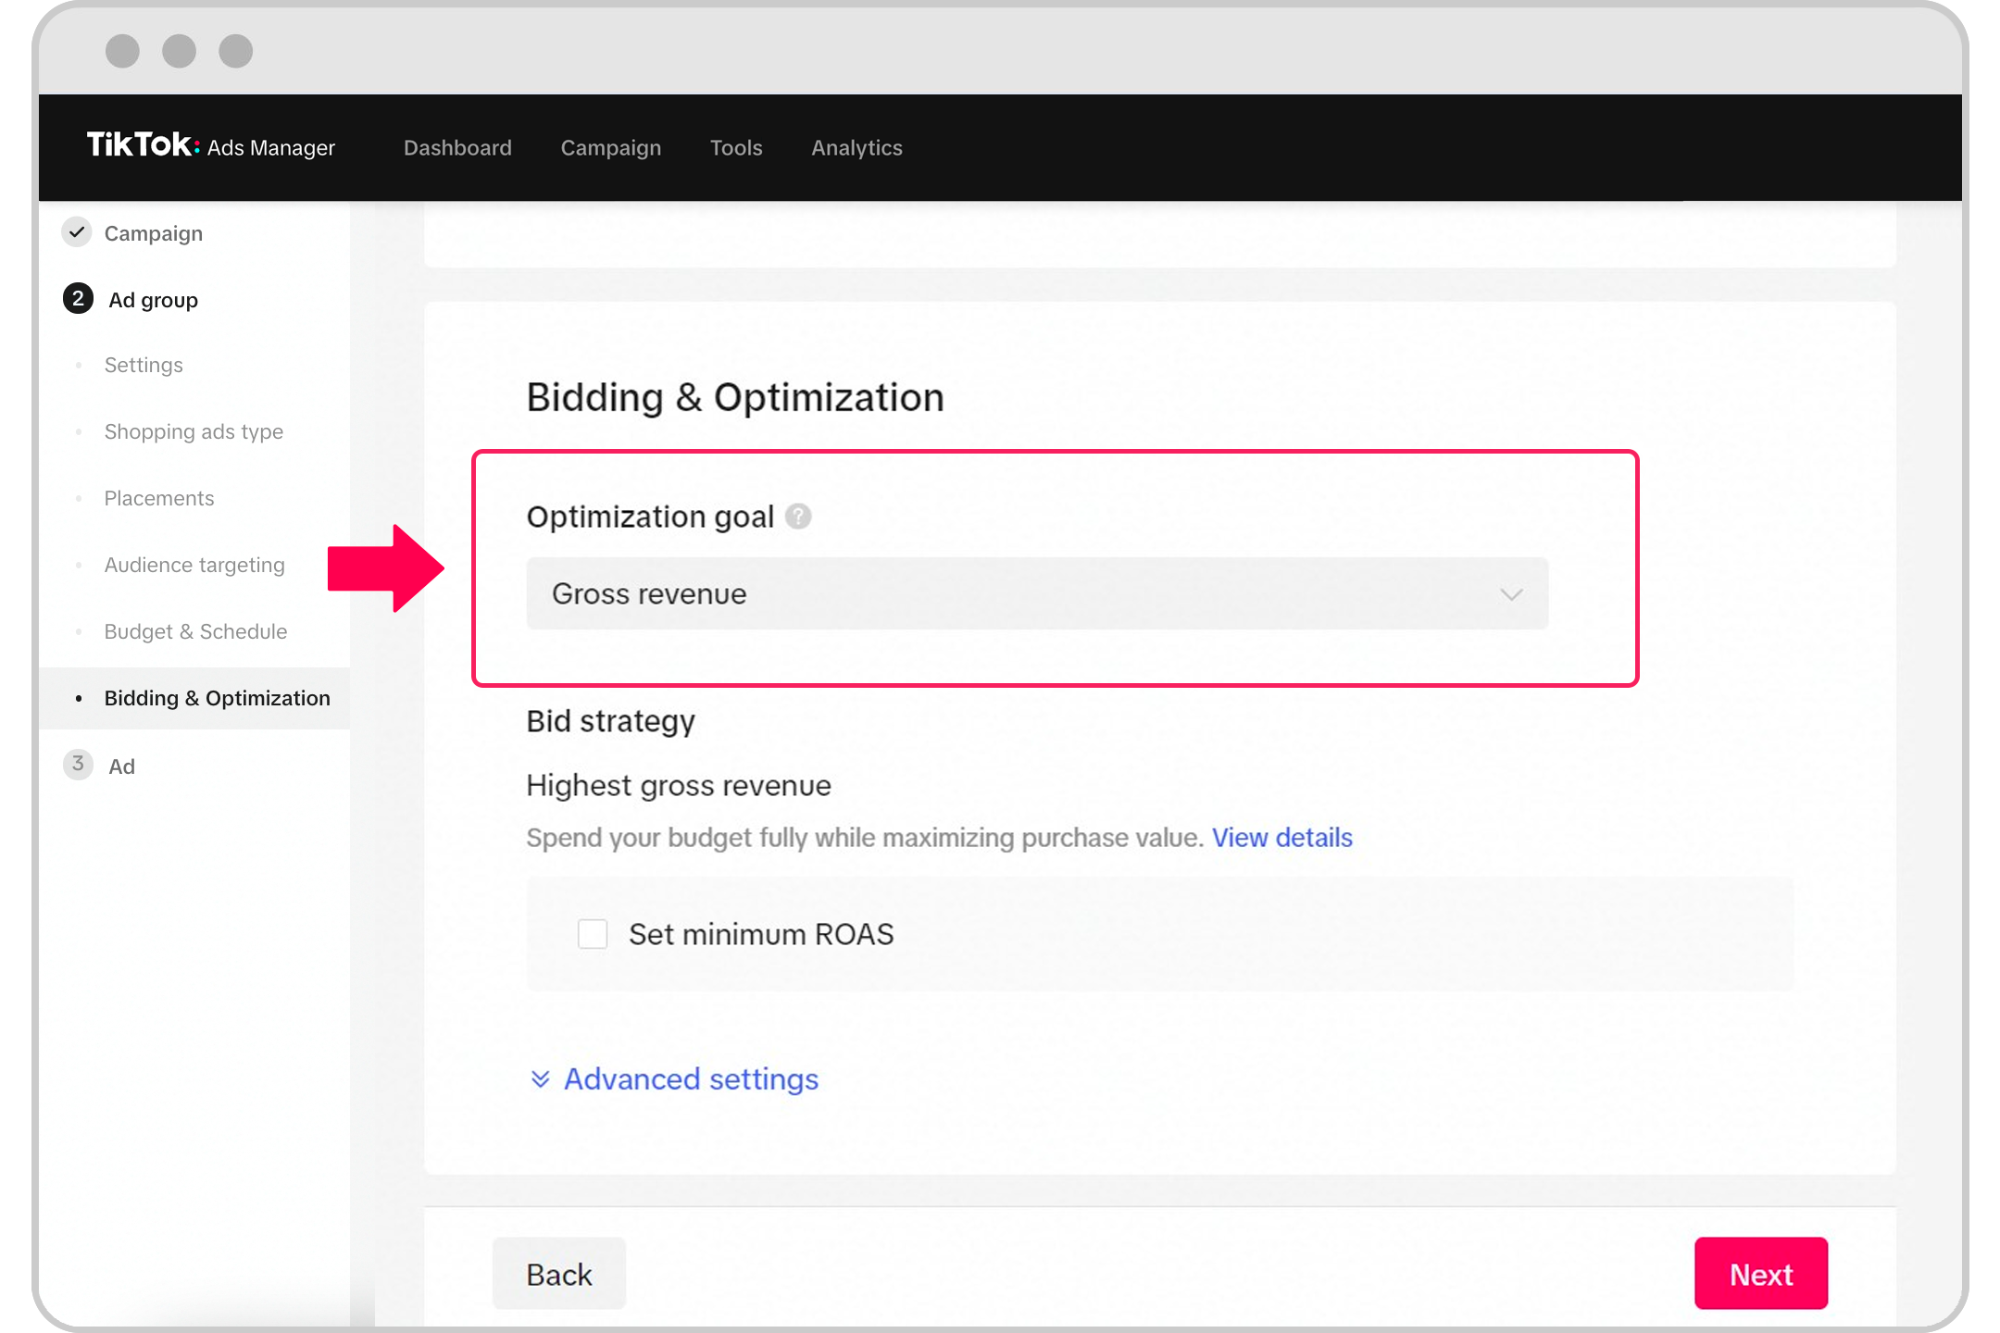Screen dimensions: 2000x1333
Task: Click the Back button
Action: coord(558,1275)
